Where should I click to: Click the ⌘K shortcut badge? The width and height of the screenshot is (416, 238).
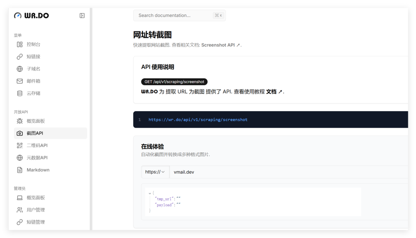click(218, 15)
